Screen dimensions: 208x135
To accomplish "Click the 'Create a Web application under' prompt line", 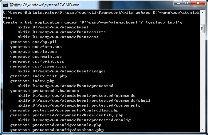I will [x=92, y=22].
